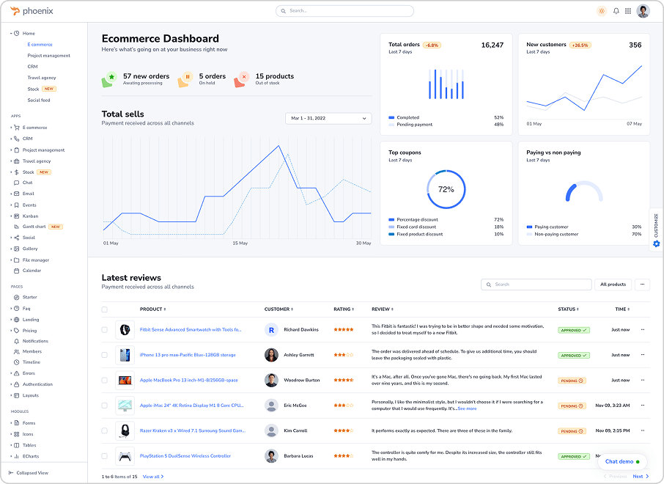Check the select-all reviews header checkbox
The image size is (664, 484).
pyautogui.click(x=104, y=309)
